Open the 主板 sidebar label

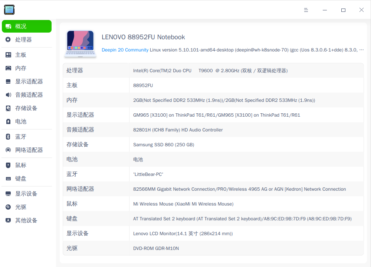20,55
